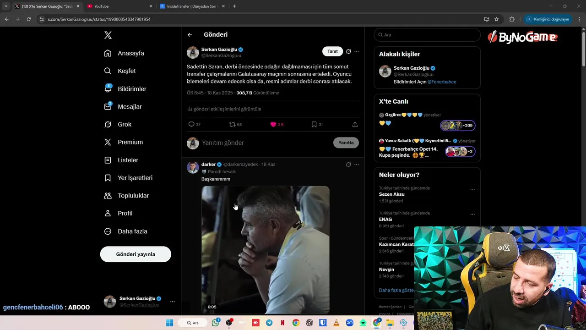Click Yanıtla reply button
586x330 pixels.
346,143
